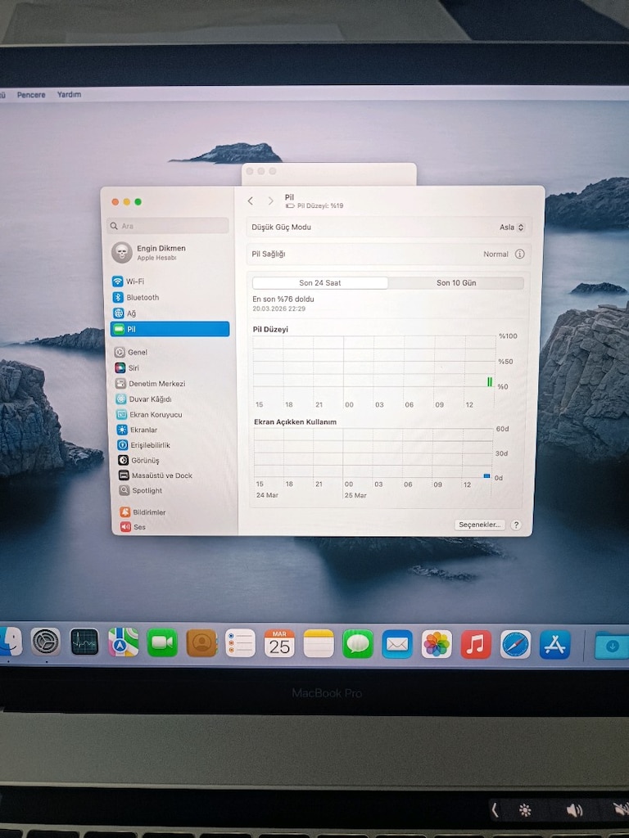Click the Pil Sağlığı row
629x838 pixels.
pyautogui.click(x=387, y=254)
